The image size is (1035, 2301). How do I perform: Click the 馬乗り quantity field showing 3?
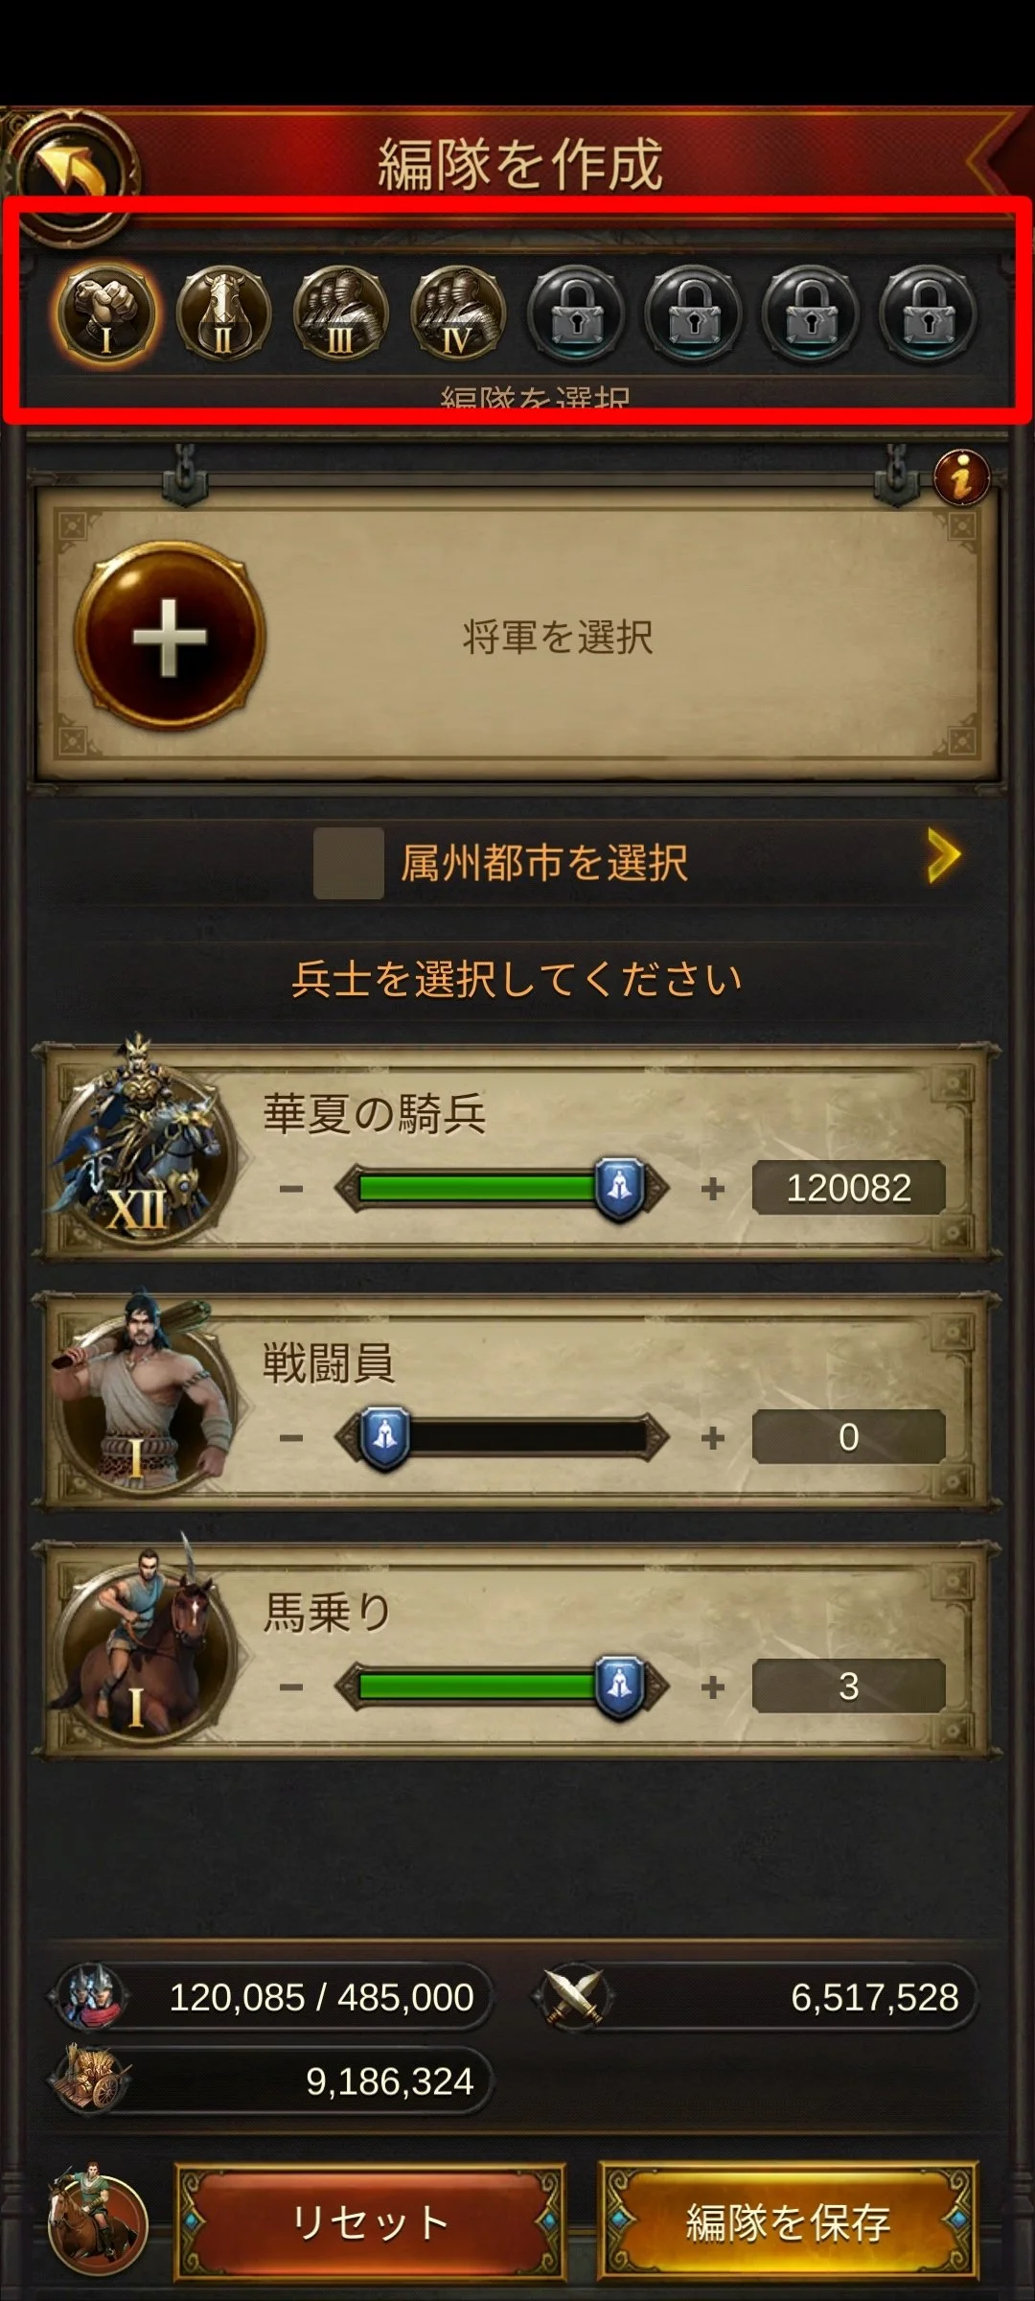[x=849, y=1685]
